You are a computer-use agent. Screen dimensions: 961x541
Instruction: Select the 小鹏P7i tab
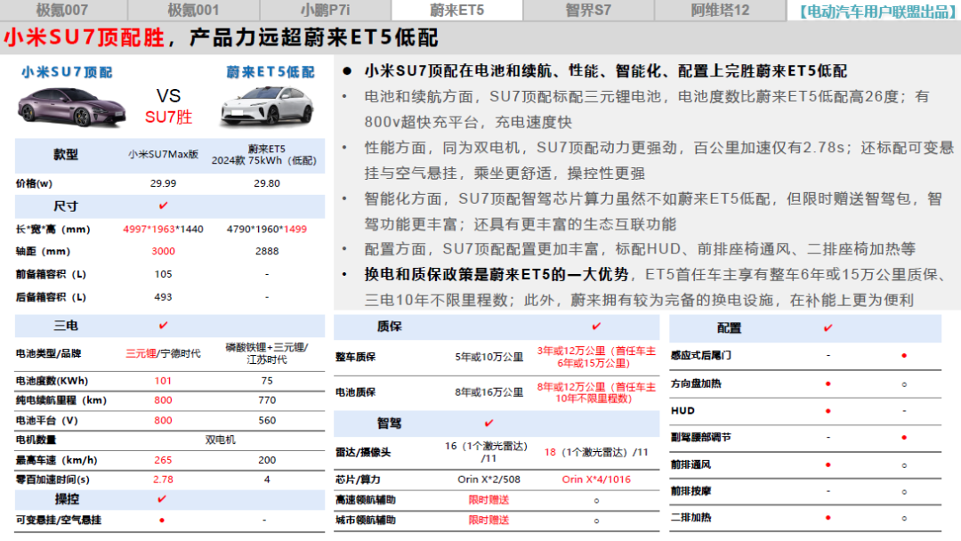tap(326, 10)
